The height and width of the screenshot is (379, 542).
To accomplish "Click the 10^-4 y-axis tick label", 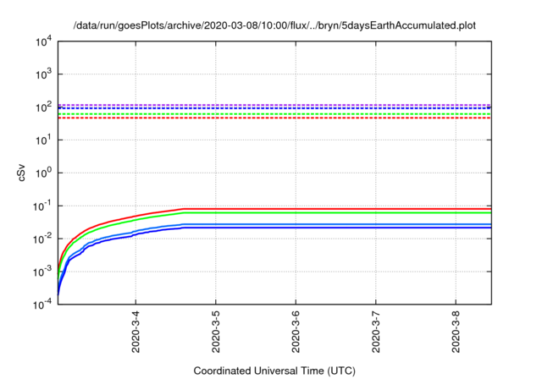I will (x=42, y=305).
